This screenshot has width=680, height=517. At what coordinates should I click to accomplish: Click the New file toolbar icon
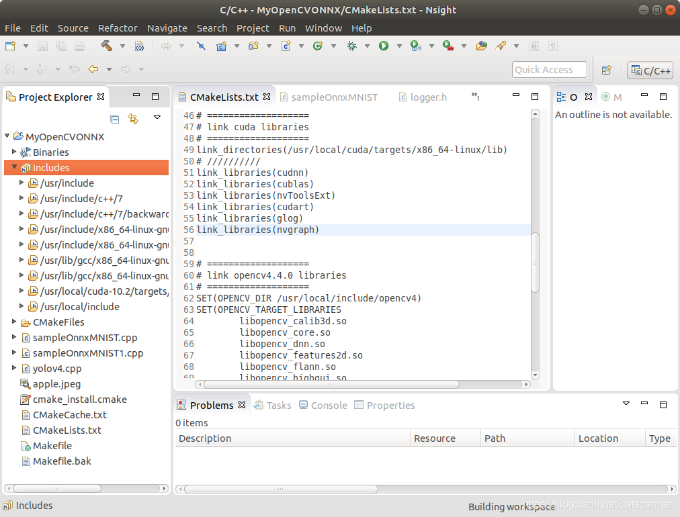point(10,46)
